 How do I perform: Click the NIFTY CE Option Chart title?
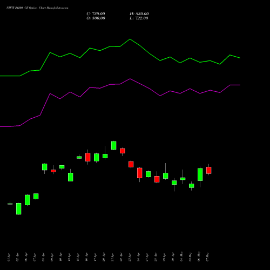[37, 8]
